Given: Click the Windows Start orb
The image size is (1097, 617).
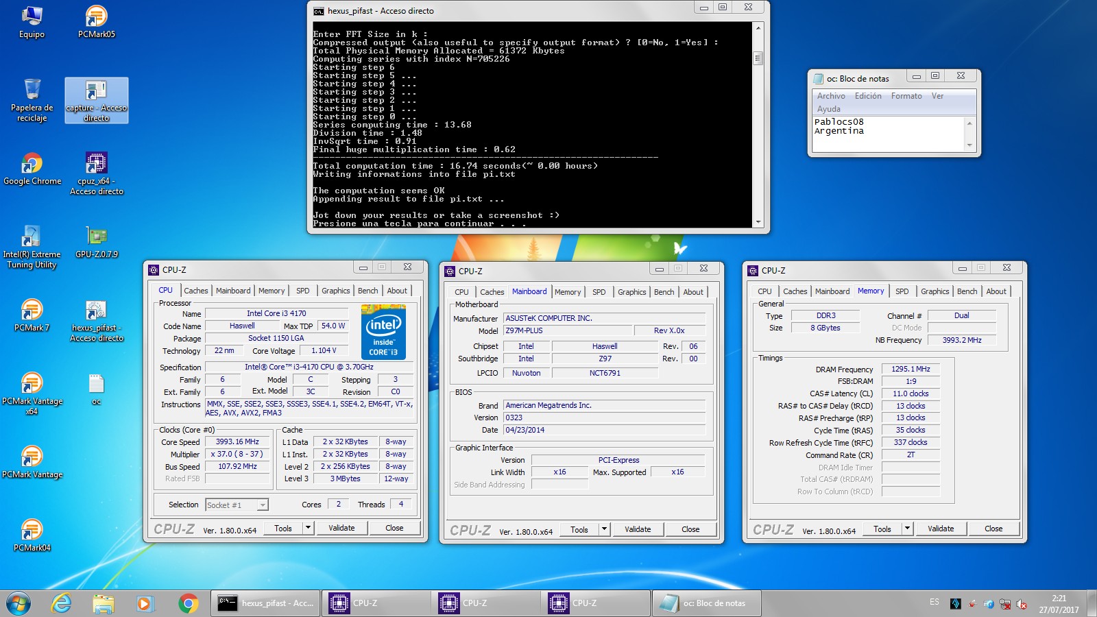Looking at the screenshot, I should 19,603.
